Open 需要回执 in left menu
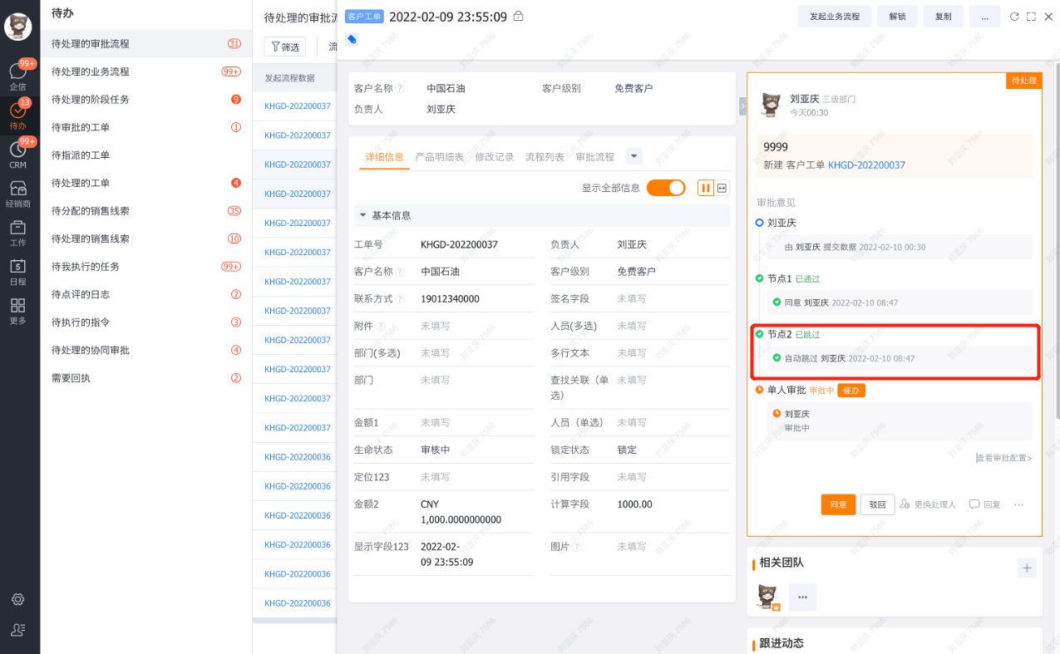This screenshot has height=654, width=1060. [x=146, y=378]
